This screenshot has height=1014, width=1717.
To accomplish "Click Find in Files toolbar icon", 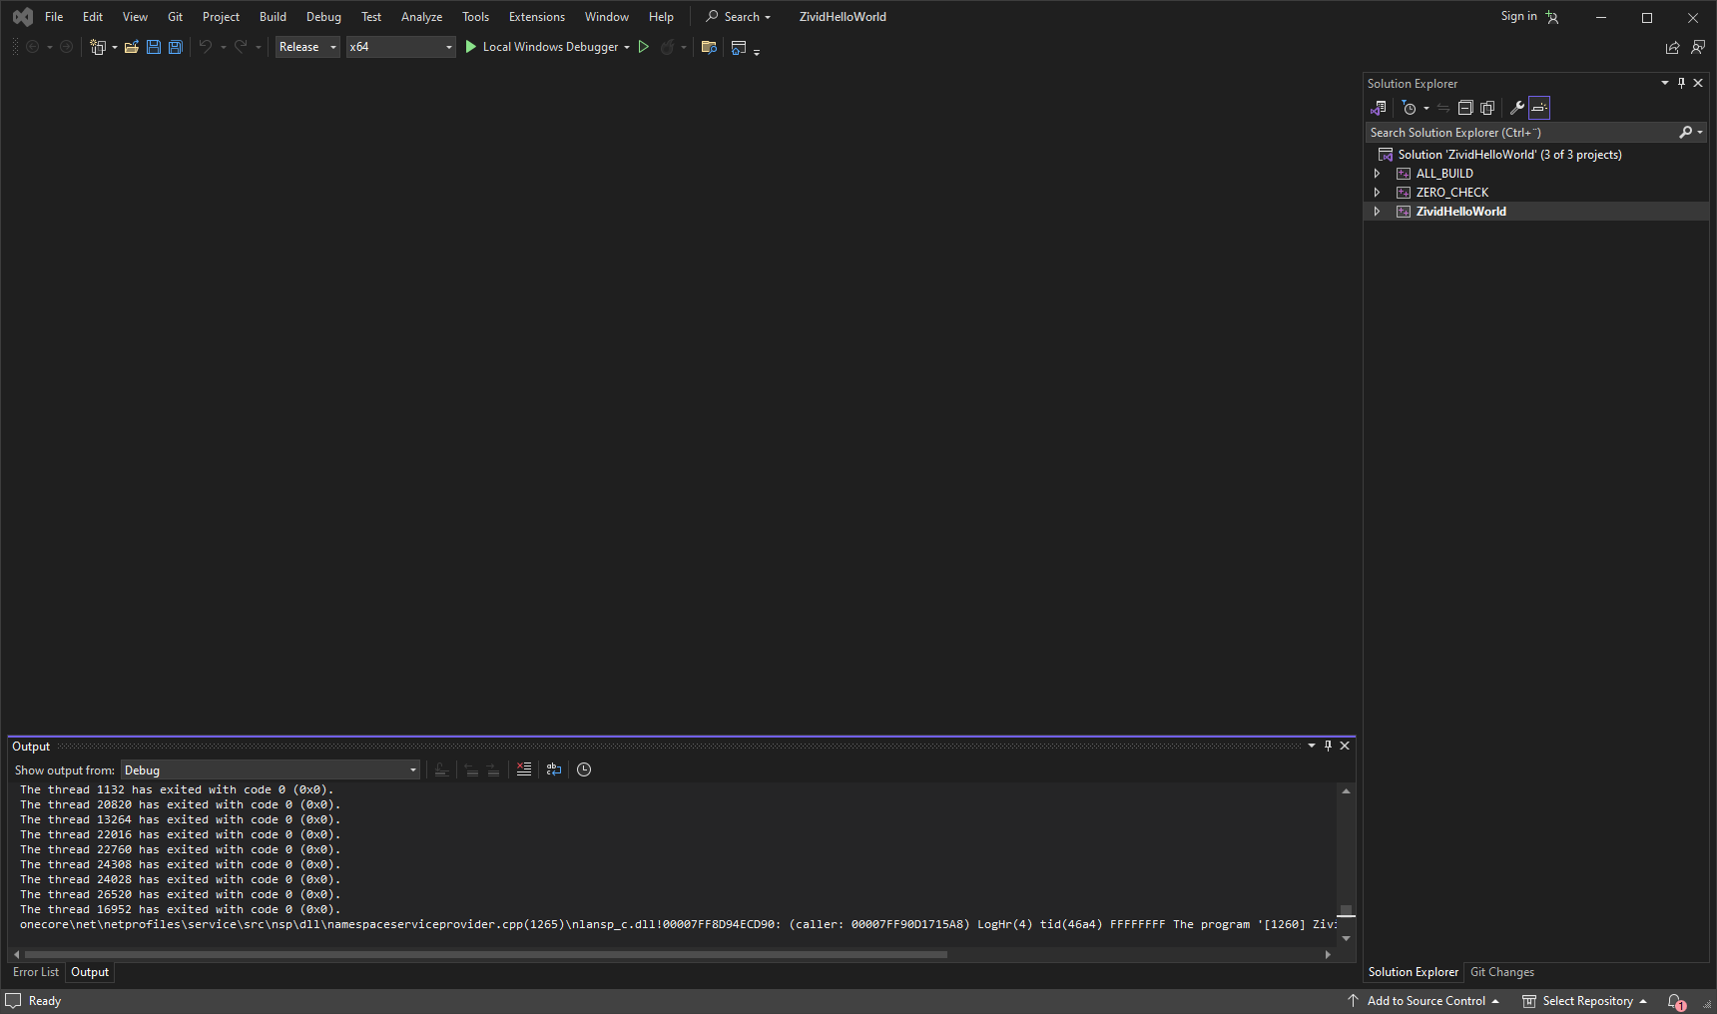I will point(709,47).
